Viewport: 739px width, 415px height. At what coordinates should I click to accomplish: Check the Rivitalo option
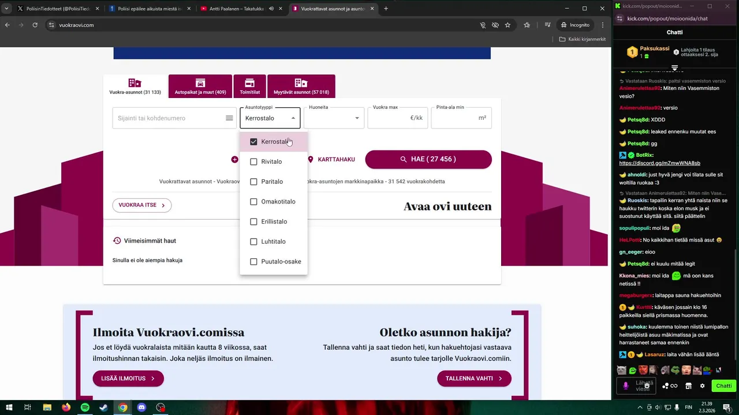253,162
